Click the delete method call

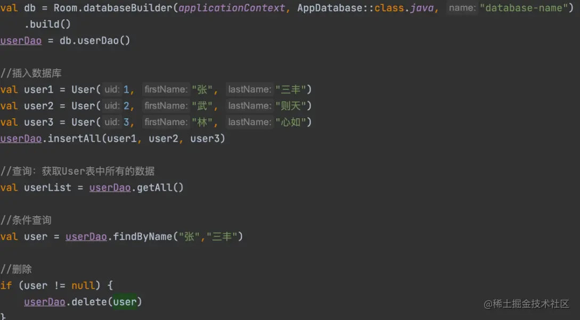click(x=89, y=302)
